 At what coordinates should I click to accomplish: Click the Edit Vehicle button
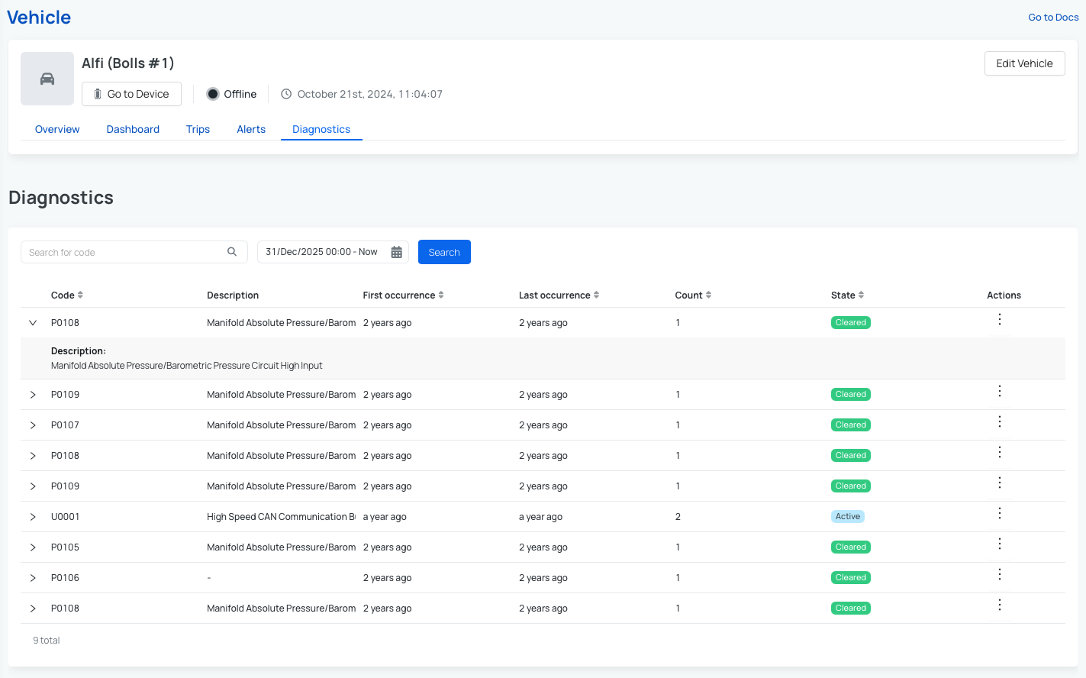1024,63
